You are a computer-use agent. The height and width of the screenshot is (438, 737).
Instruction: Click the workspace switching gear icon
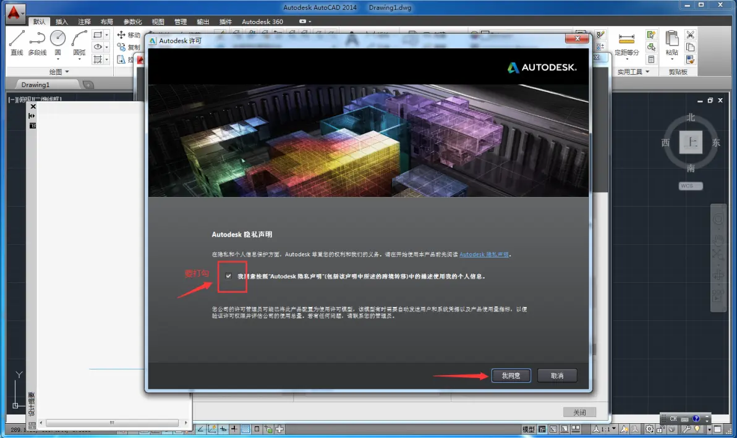[x=649, y=429]
